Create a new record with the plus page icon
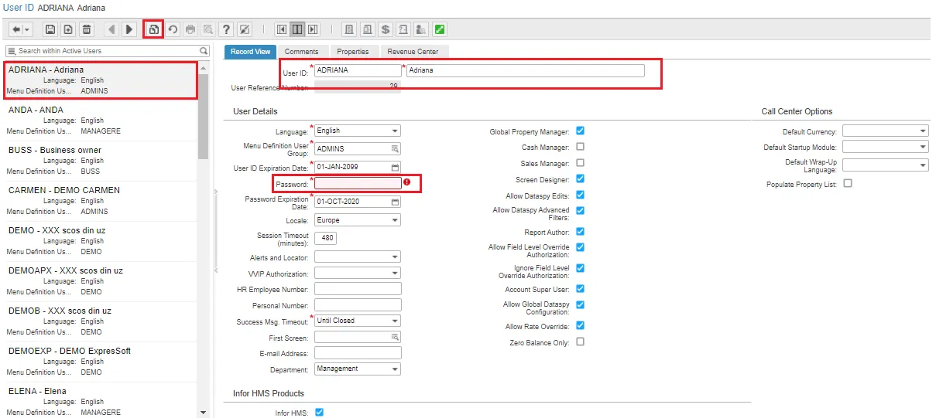The width and height of the screenshot is (936, 418). coord(69,29)
